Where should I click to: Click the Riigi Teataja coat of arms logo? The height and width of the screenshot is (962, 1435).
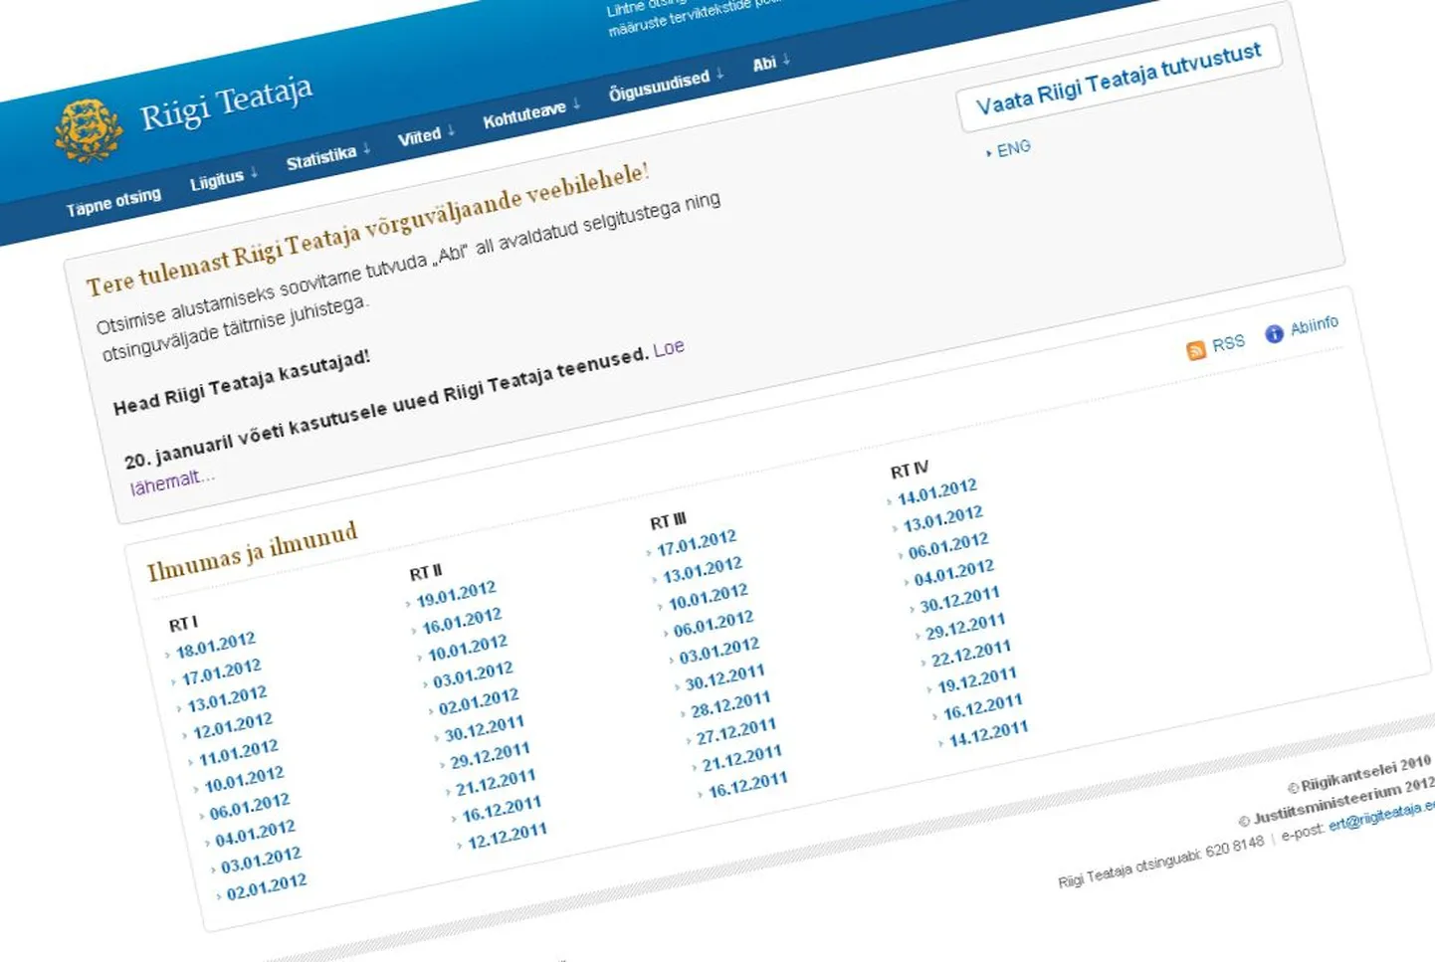89,130
